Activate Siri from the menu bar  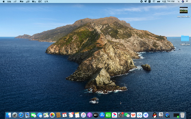183,1
